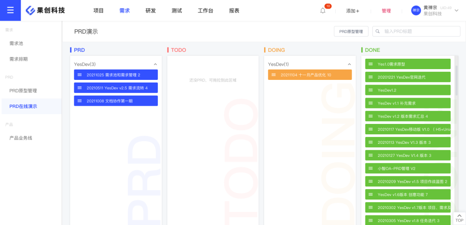Open the notification bell

323,11
